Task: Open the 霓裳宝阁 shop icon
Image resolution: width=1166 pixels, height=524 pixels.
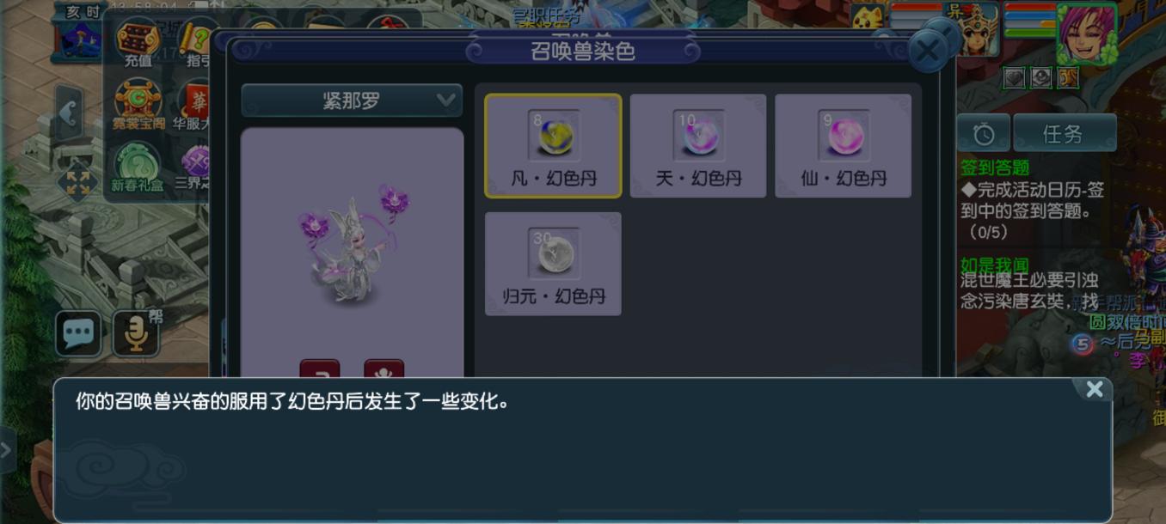Action: click(138, 105)
